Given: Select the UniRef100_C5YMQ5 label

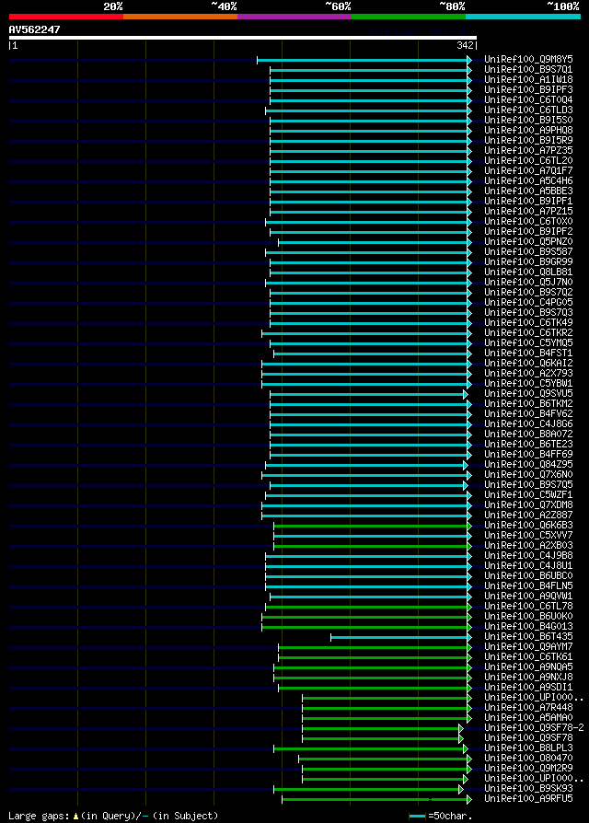Looking at the screenshot, I should click(528, 343).
